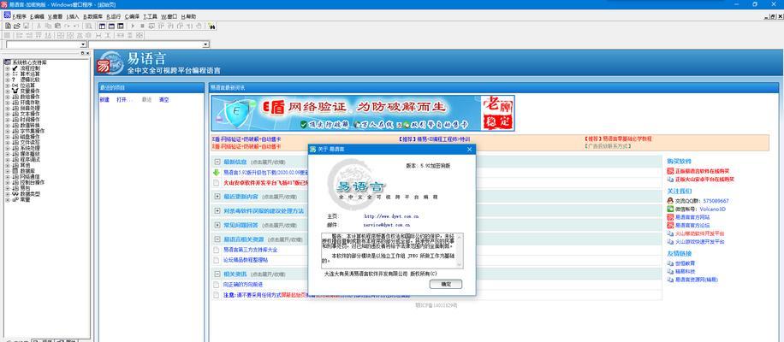Click the service email link in About dialog

387,225
